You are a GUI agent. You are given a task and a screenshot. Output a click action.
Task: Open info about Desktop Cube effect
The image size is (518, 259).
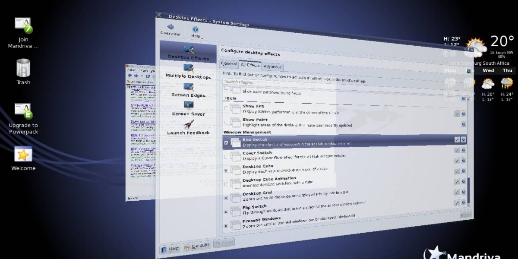click(x=464, y=161)
